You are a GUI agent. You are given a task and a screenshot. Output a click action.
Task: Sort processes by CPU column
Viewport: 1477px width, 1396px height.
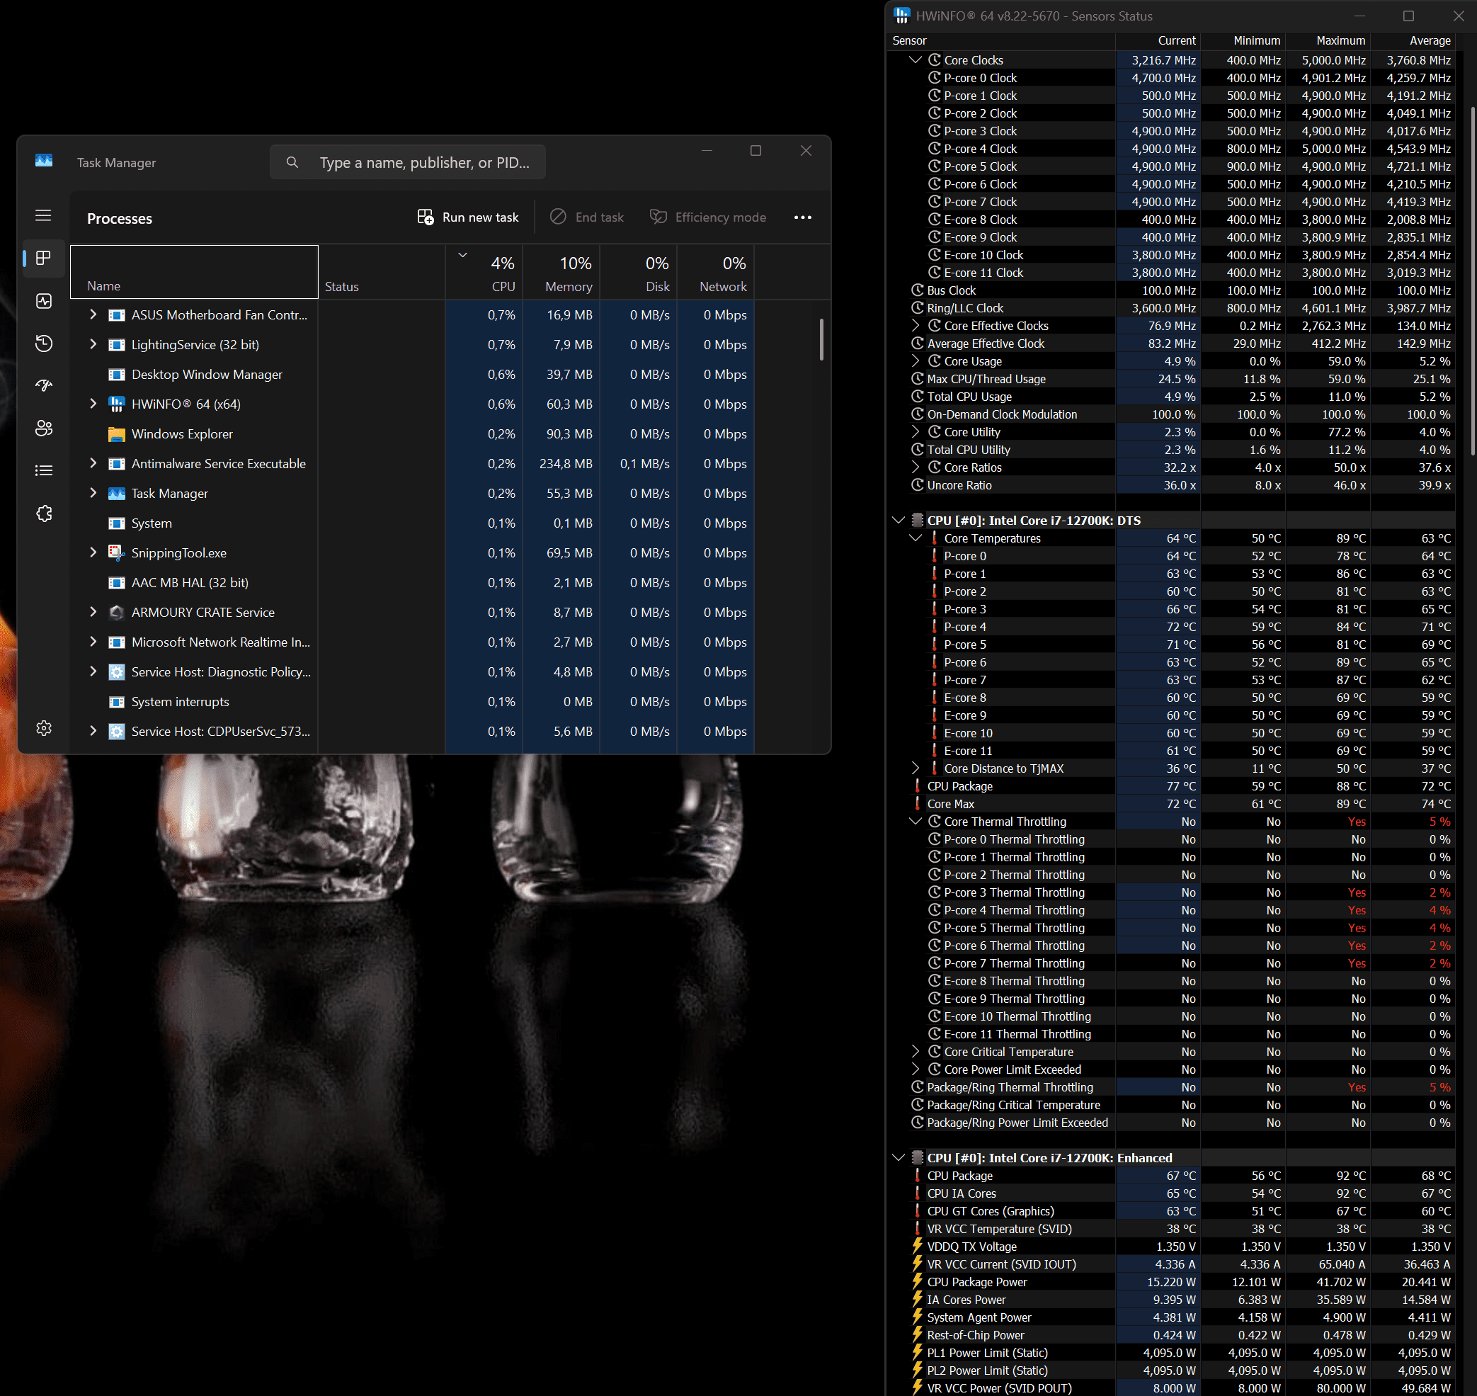pyautogui.click(x=484, y=273)
